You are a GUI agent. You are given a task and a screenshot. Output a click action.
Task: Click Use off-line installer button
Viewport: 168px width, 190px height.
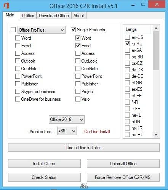84,148
